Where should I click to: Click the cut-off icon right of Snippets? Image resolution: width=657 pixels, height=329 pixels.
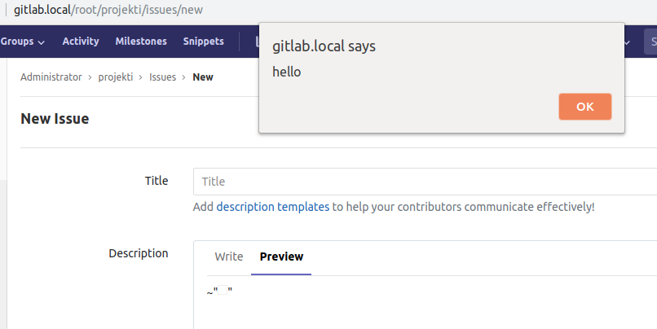[256, 42]
